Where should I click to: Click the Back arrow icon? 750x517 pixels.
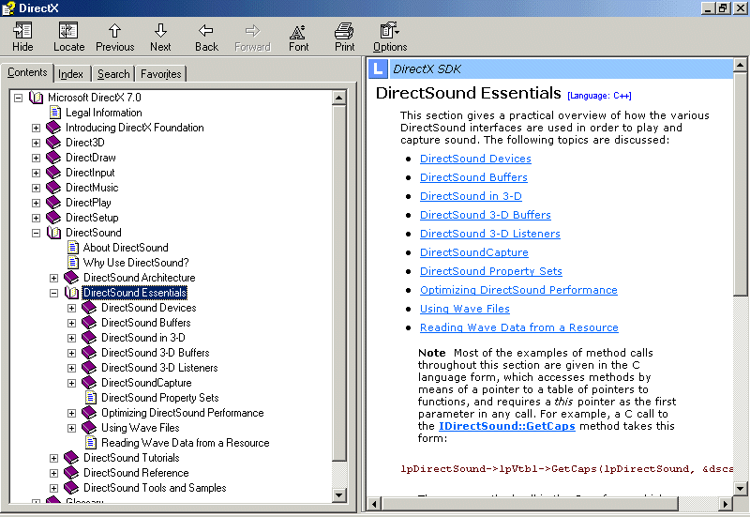[206, 37]
